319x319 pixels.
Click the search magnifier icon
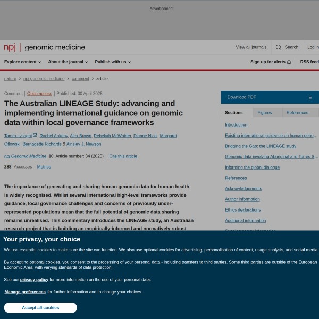point(278,47)
